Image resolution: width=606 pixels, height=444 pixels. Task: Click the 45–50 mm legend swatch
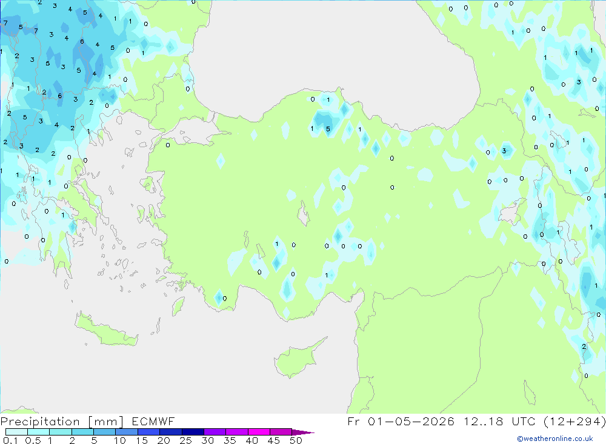coord(281,432)
